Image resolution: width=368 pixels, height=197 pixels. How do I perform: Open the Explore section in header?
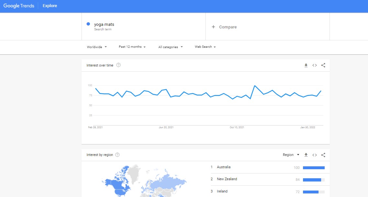50,6
